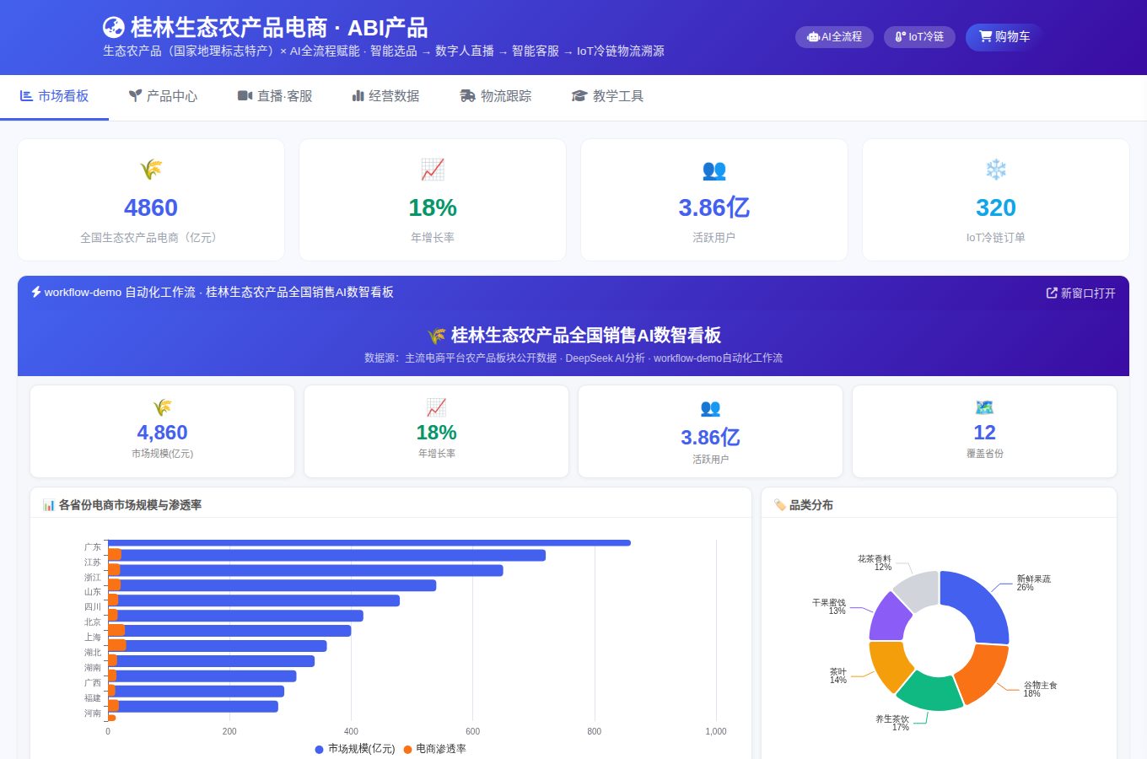Screen dimensions: 1147x759
Task: Click the 干果蜜饯 13% label
Action: [x=828, y=606]
